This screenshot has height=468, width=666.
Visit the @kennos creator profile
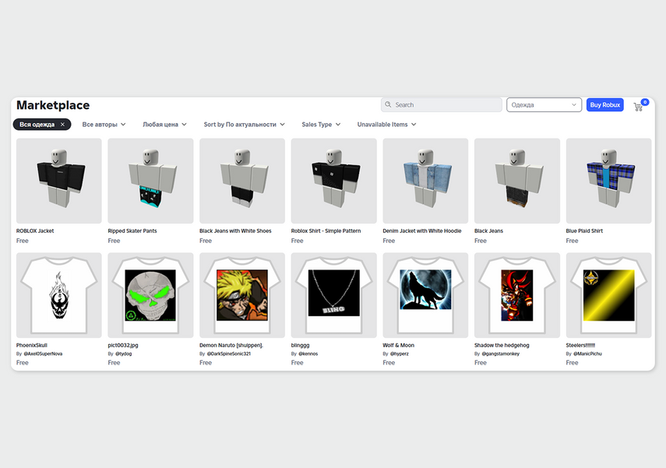[311, 354]
